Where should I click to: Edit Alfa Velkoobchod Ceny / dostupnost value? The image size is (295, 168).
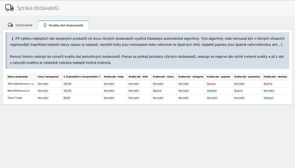click(x=43, y=84)
